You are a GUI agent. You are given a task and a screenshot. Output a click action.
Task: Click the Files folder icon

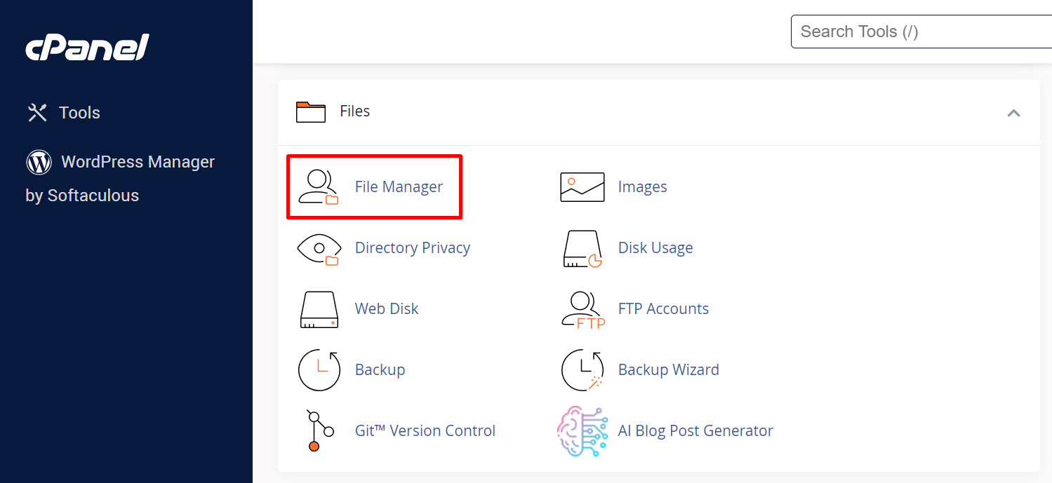[x=311, y=111]
